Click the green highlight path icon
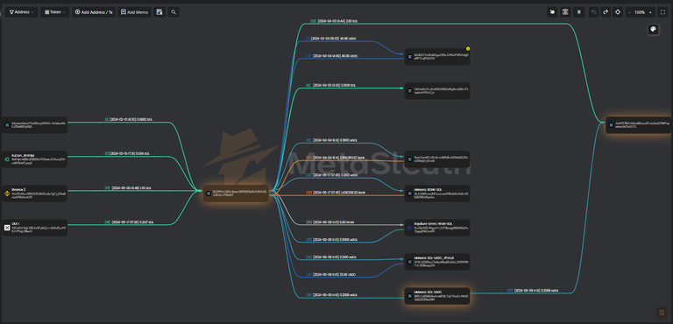 (578, 12)
